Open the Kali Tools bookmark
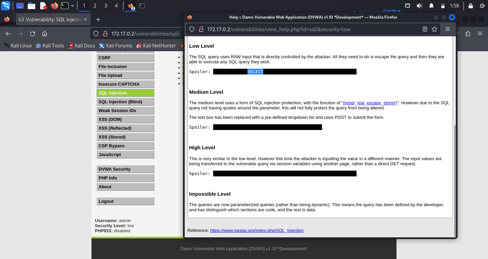The height and width of the screenshot is (259, 488). point(50,46)
